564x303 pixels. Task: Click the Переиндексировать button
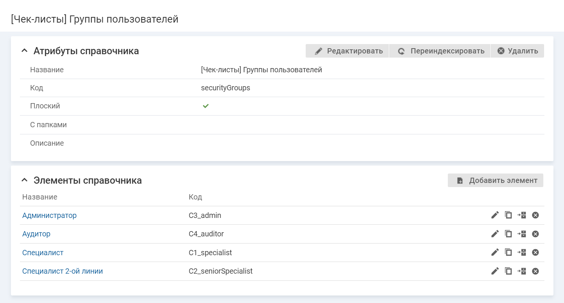[x=440, y=51]
